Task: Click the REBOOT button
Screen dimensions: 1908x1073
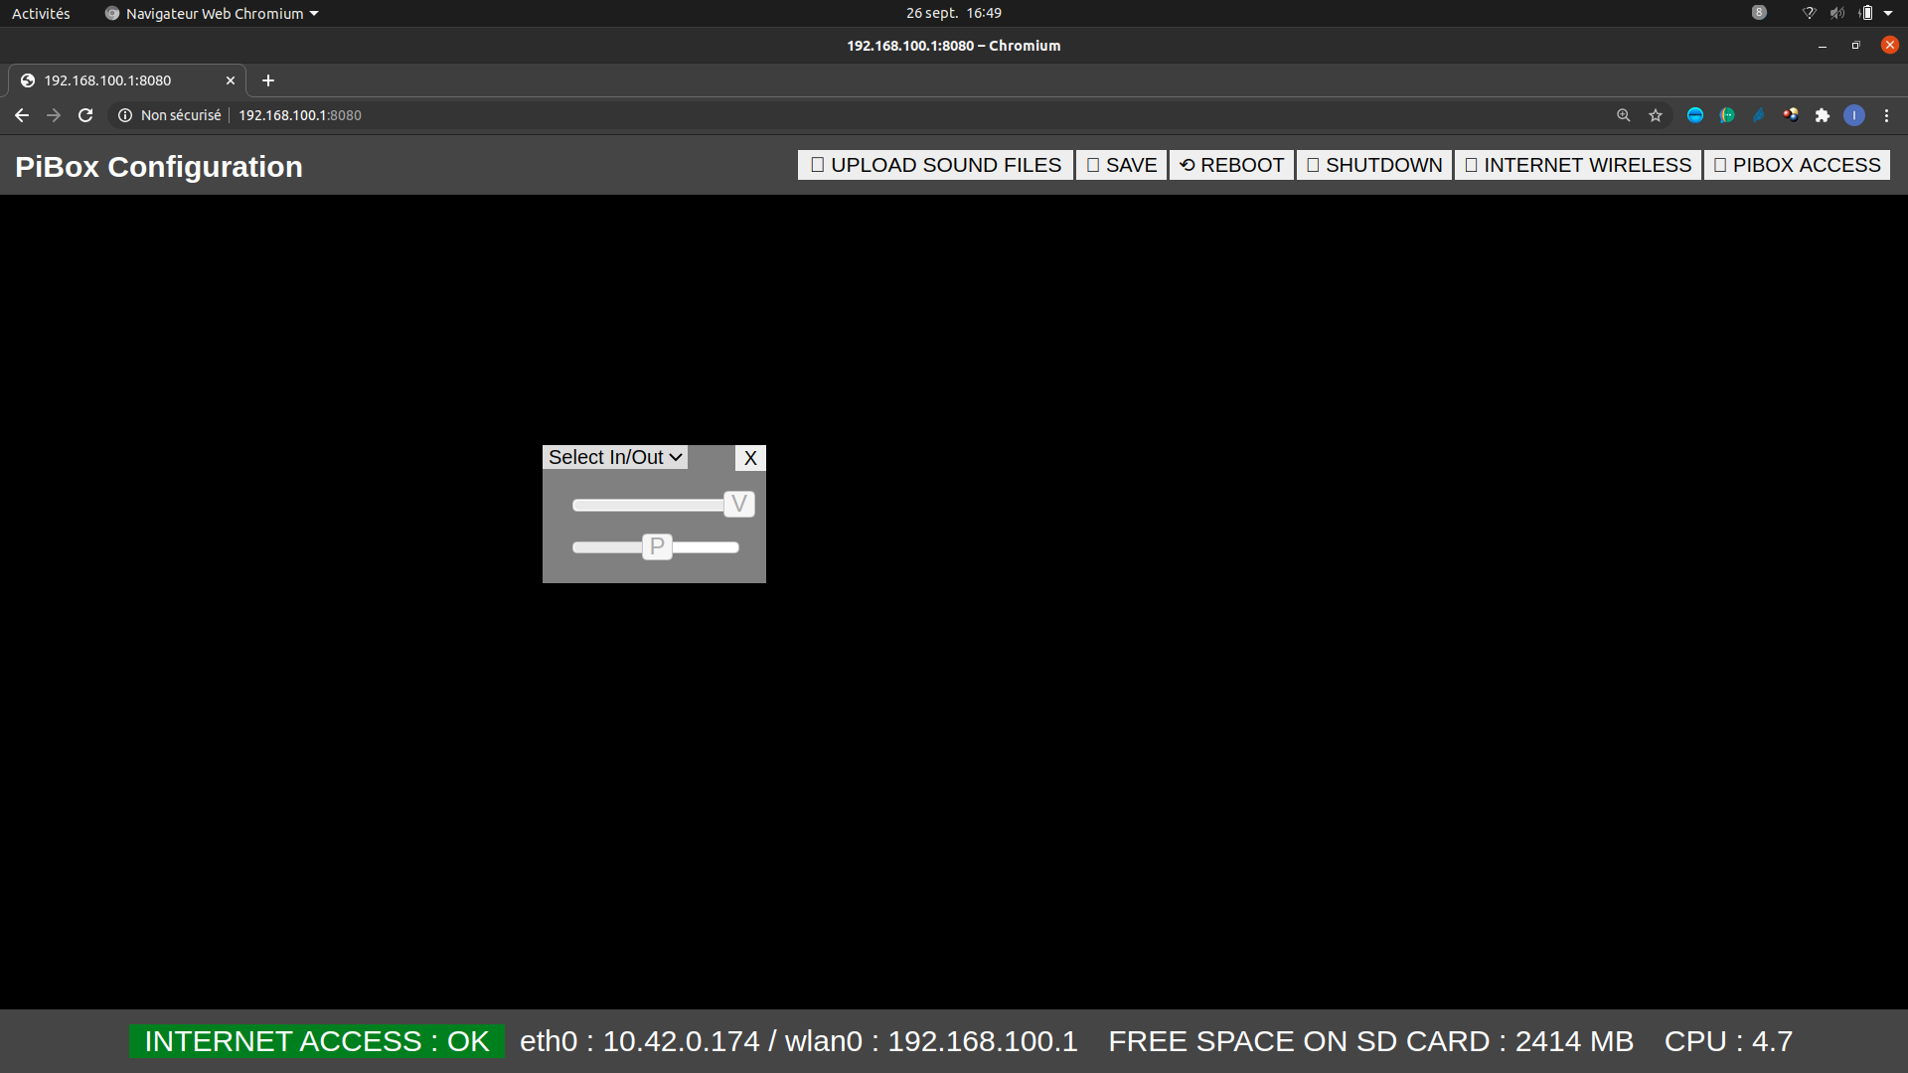Action: (1231, 165)
